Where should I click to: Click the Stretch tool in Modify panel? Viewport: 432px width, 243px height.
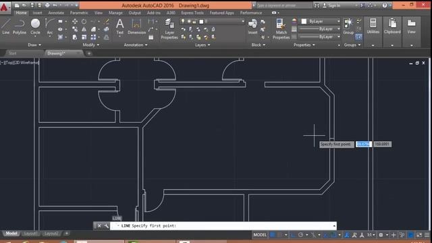pyautogui.click(x=75, y=37)
